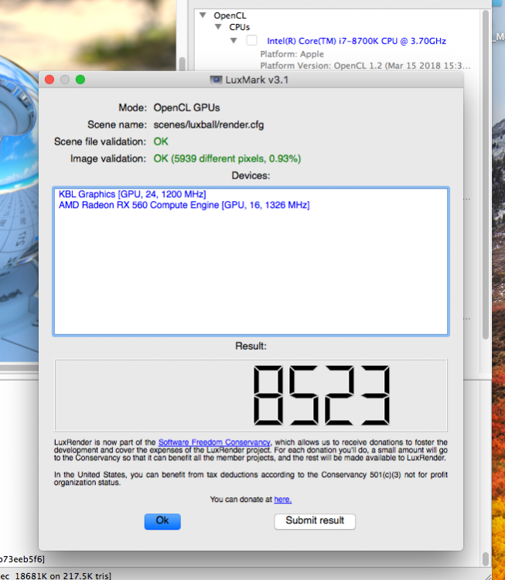
Task: Click the LuxMark window title icon
Action: click(x=216, y=80)
